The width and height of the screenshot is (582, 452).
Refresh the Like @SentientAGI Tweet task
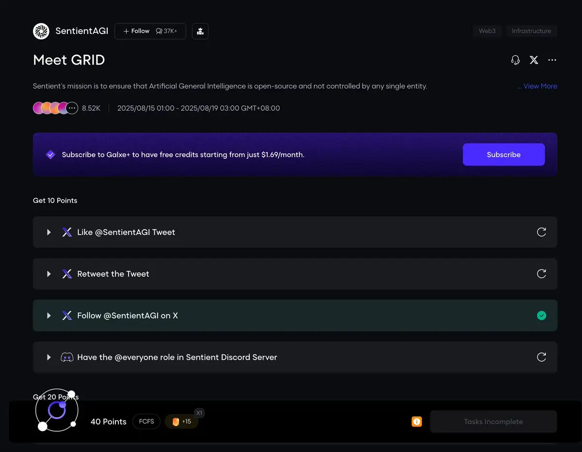(542, 232)
